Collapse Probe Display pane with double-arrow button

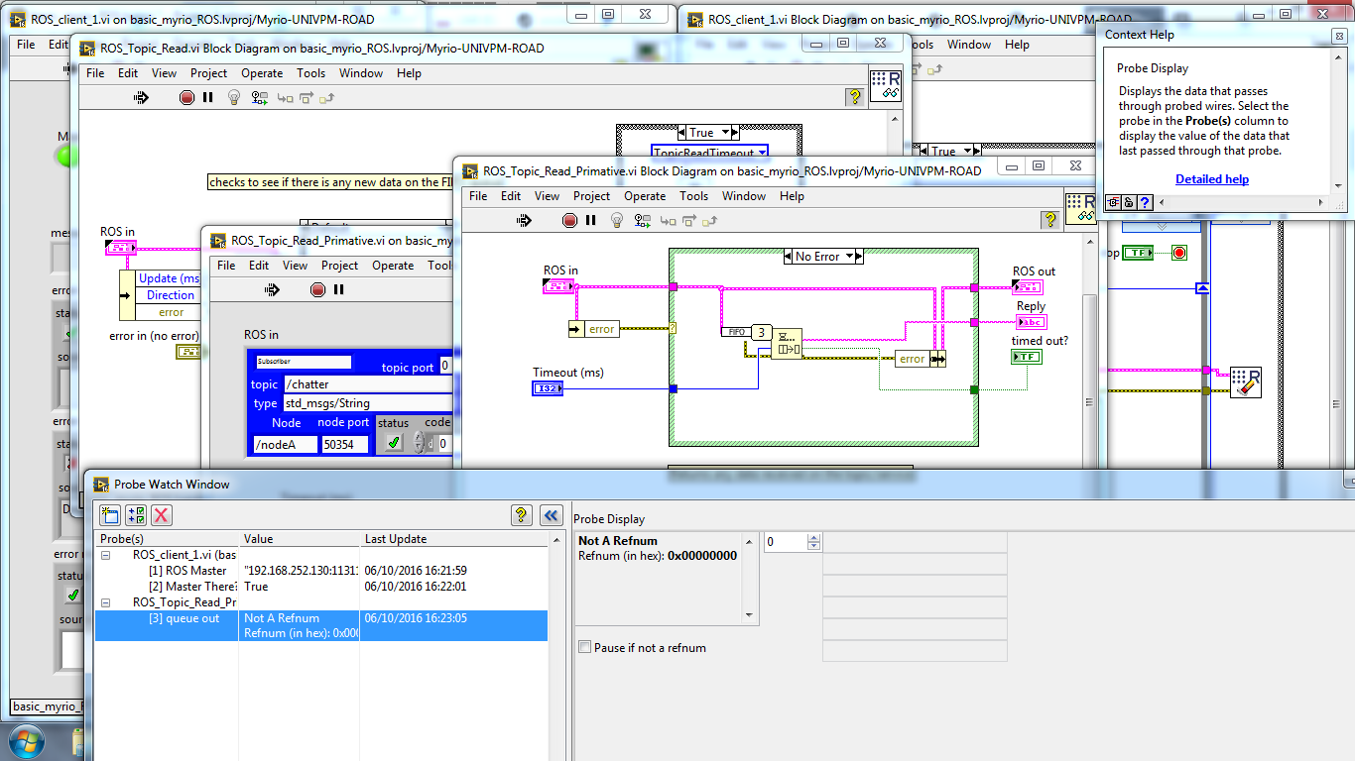(552, 514)
